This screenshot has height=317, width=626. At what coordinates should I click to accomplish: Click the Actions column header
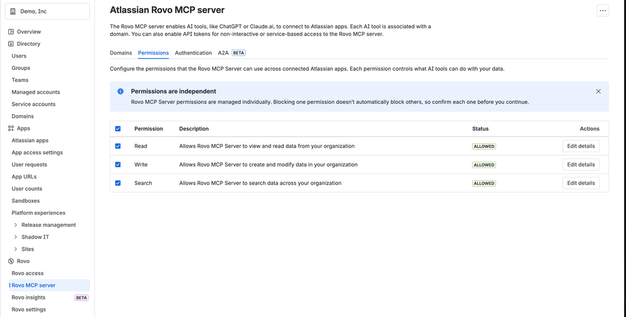pyautogui.click(x=590, y=129)
